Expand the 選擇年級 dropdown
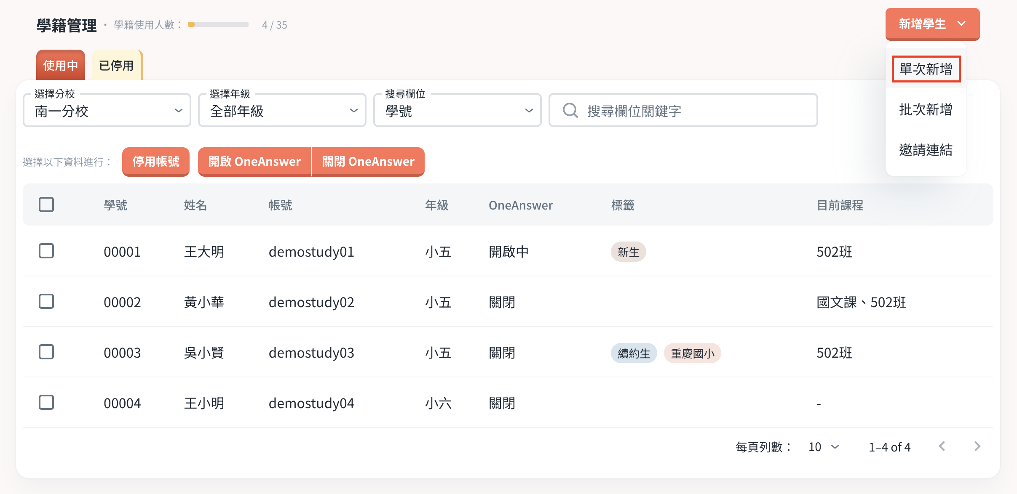Image resolution: width=1017 pixels, height=494 pixels. (282, 111)
